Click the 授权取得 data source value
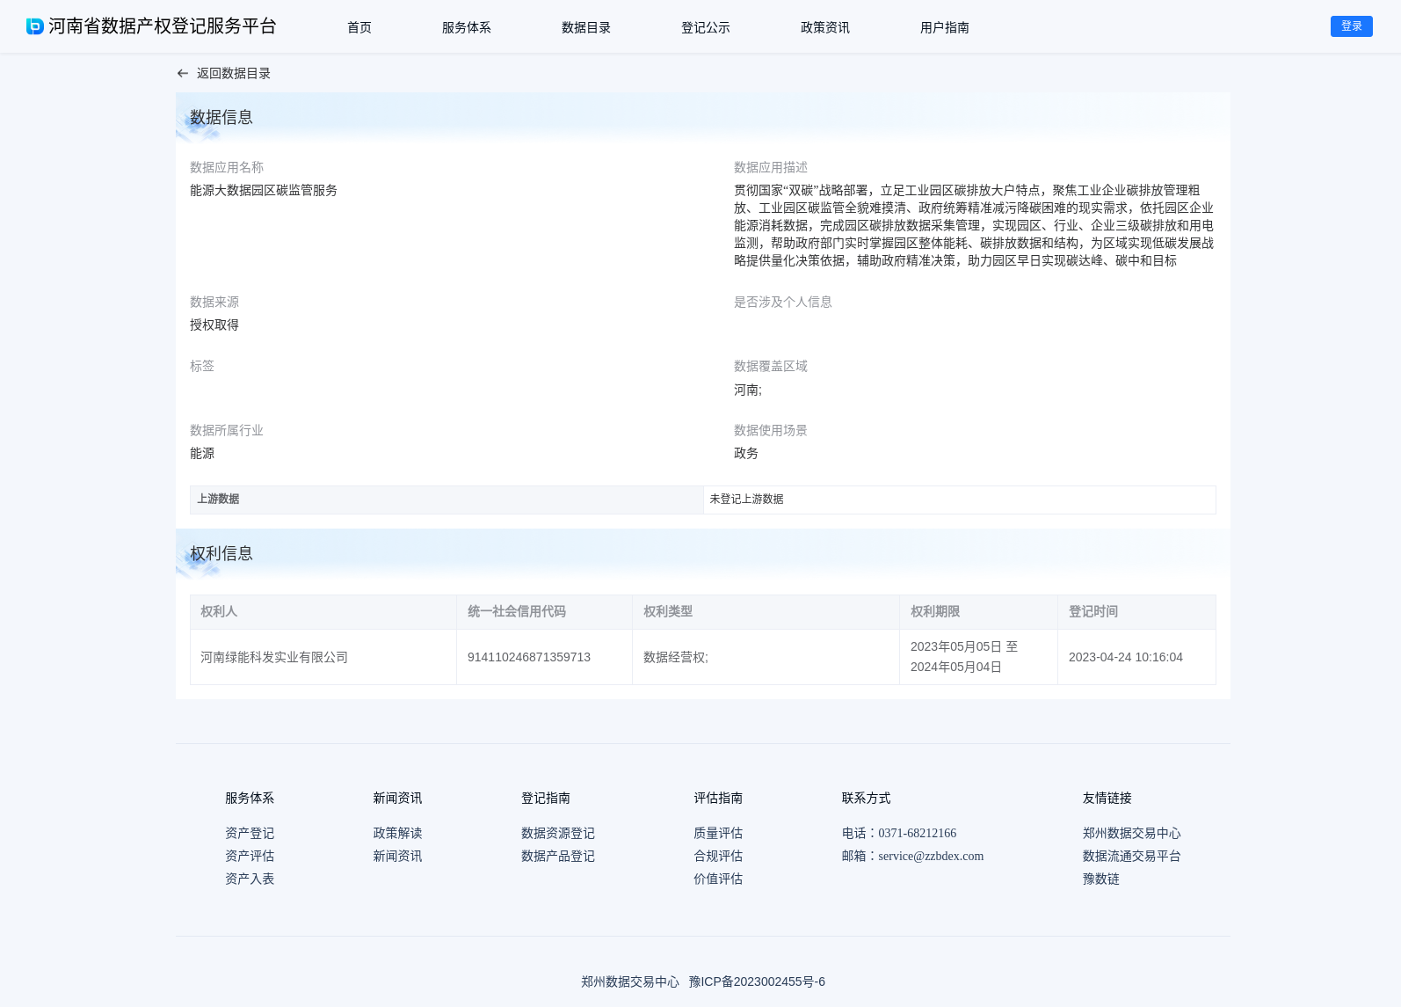The height and width of the screenshot is (1007, 1401). [214, 325]
